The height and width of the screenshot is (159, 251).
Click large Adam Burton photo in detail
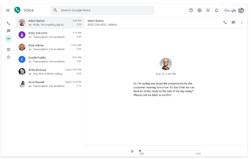pyautogui.click(x=166, y=64)
